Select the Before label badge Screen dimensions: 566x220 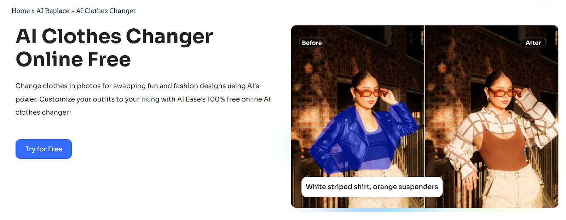[x=312, y=43]
